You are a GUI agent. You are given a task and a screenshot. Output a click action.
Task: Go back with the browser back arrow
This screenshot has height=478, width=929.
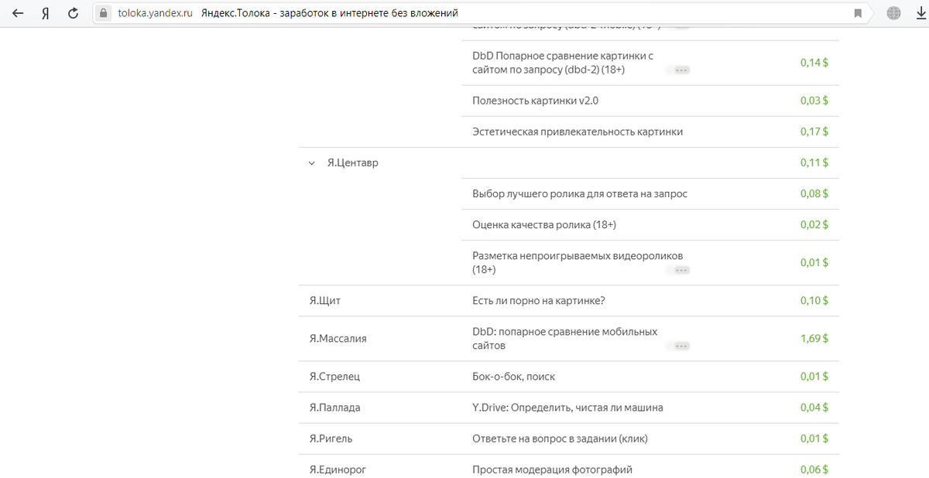click(x=17, y=13)
